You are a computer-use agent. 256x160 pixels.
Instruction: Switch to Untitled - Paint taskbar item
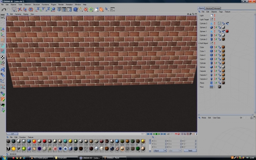click(114, 158)
